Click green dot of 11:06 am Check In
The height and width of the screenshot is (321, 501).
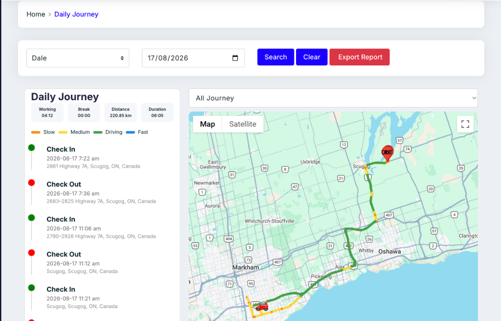coord(31,218)
